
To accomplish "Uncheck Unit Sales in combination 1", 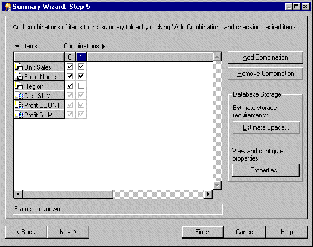I will [x=81, y=67].
